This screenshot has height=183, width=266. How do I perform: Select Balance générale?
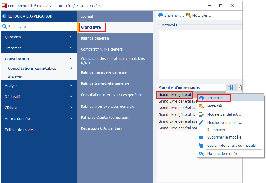click(x=115, y=38)
